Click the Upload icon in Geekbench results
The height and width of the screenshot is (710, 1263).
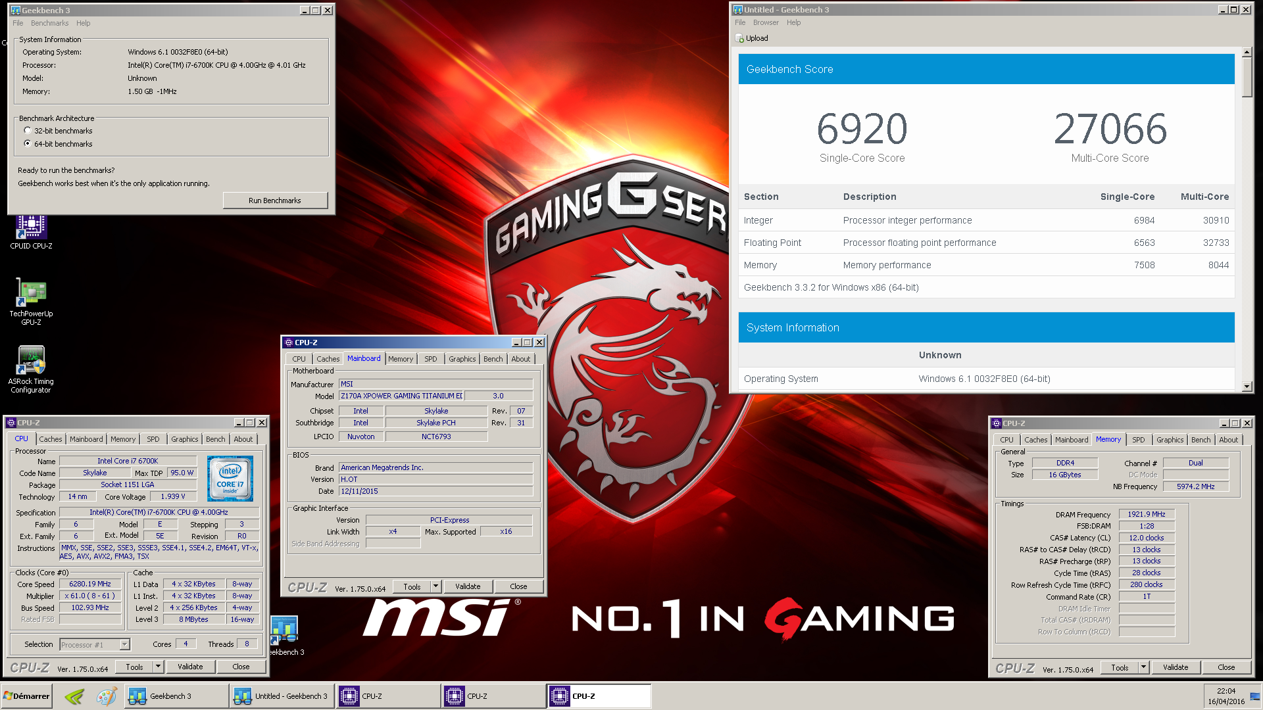[740, 38]
